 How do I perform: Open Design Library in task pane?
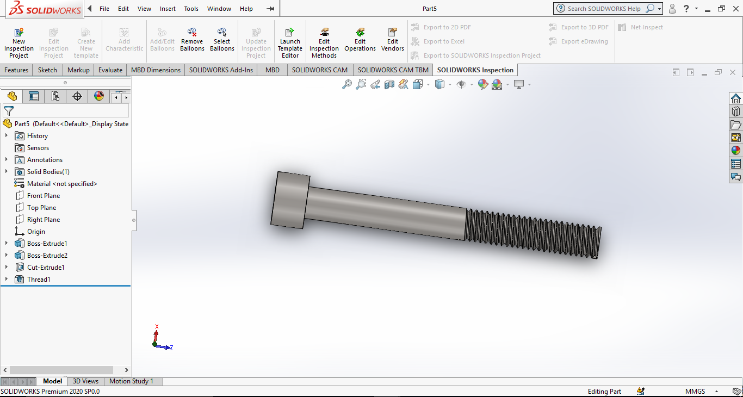pos(736,111)
